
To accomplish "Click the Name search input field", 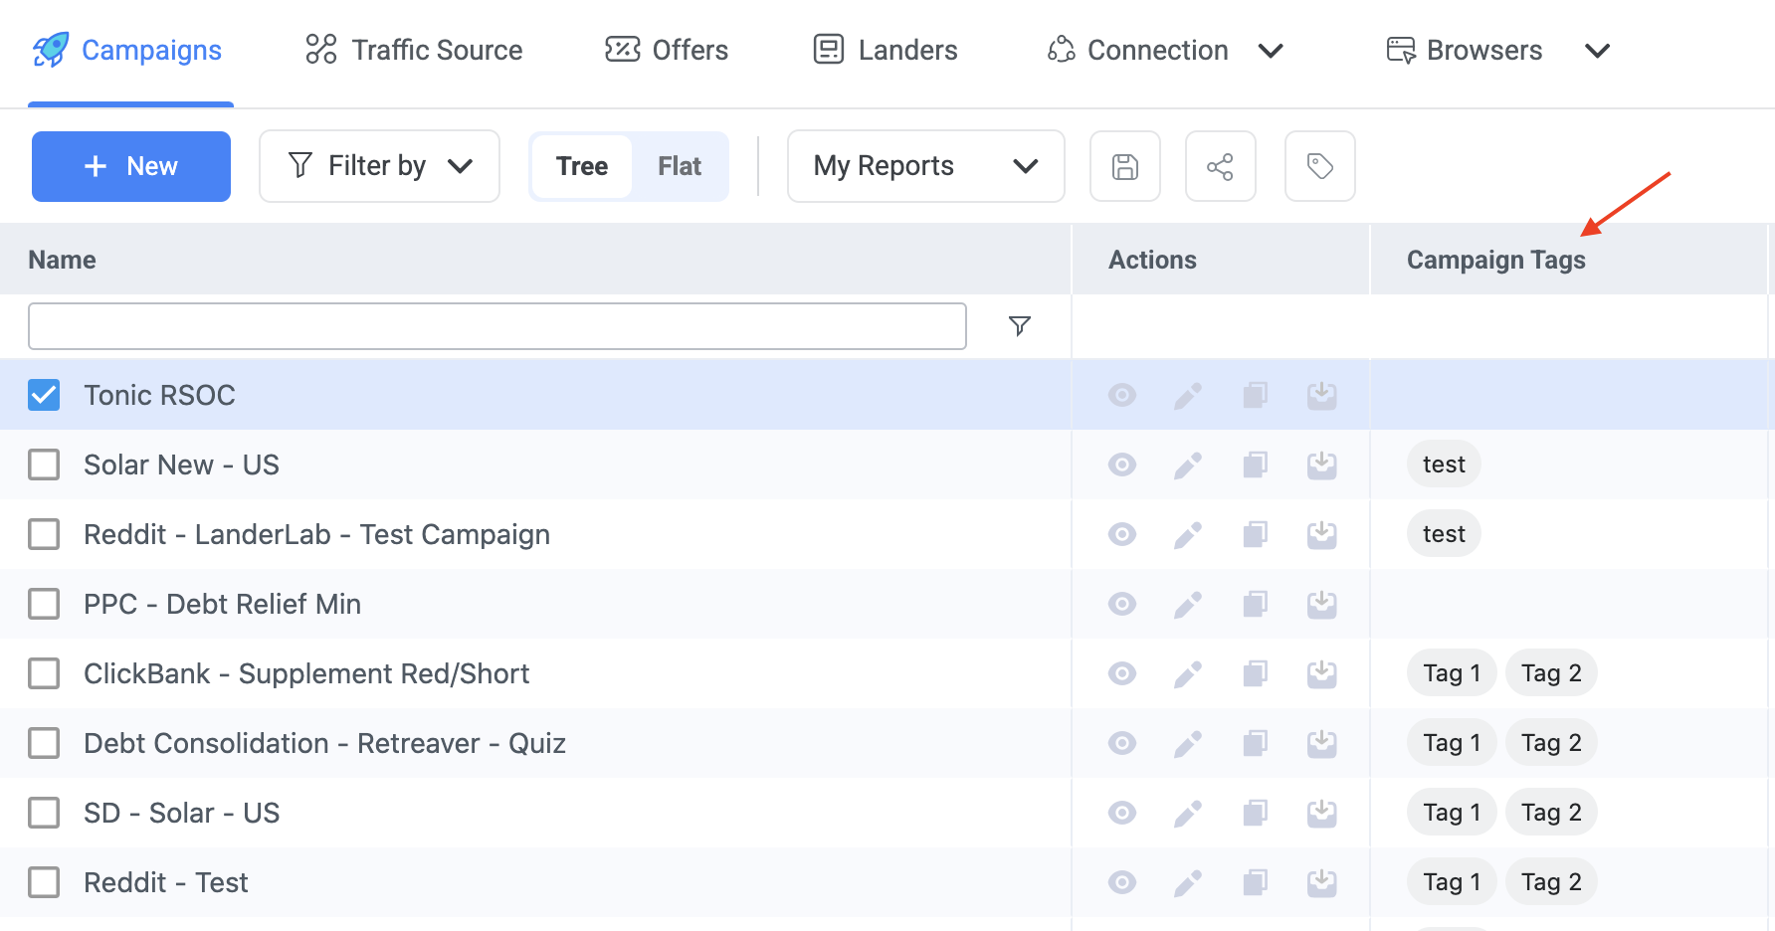I will (497, 326).
